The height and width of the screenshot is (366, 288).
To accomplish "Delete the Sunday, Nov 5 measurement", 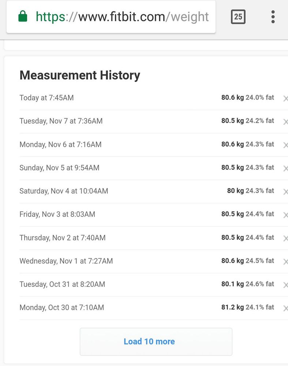I will (285, 168).
